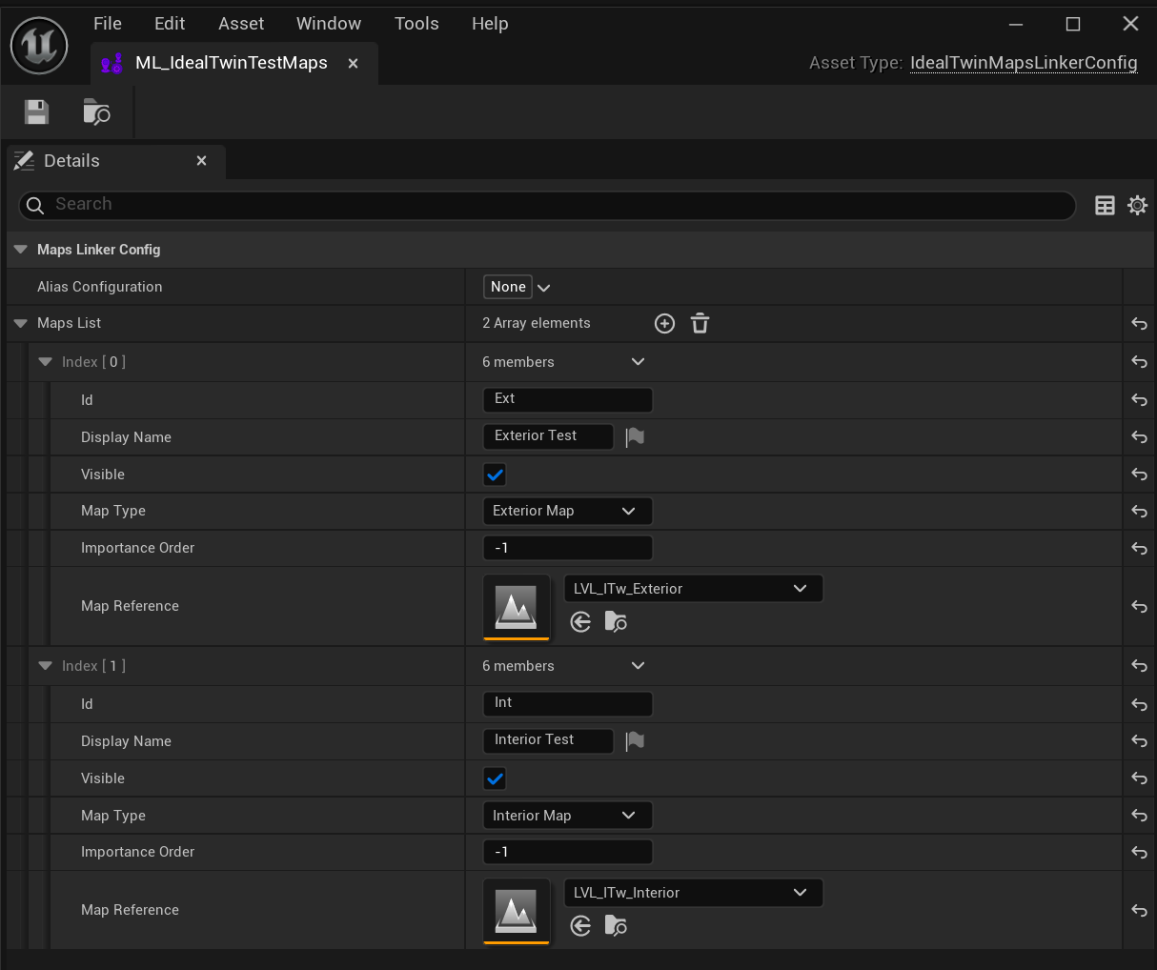This screenshot has width=1157, height=970.
Task: Open the Asset menu
Action: click(240, 24)
